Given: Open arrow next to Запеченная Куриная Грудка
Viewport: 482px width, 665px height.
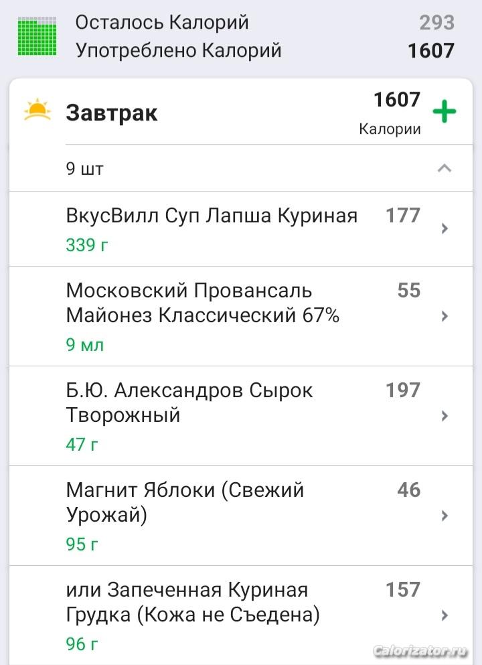Looking at the screenshot, I should coord(445,615).
